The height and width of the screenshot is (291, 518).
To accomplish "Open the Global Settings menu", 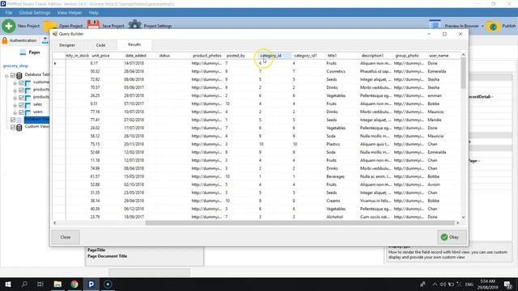I will (x=35, y=13).
